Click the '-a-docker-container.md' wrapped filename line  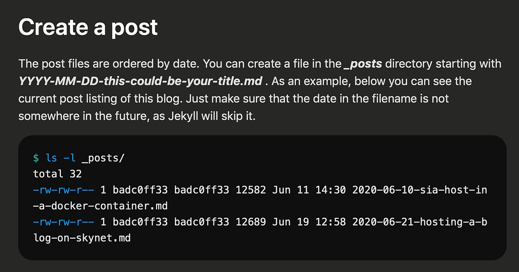[x=100, y=206]
